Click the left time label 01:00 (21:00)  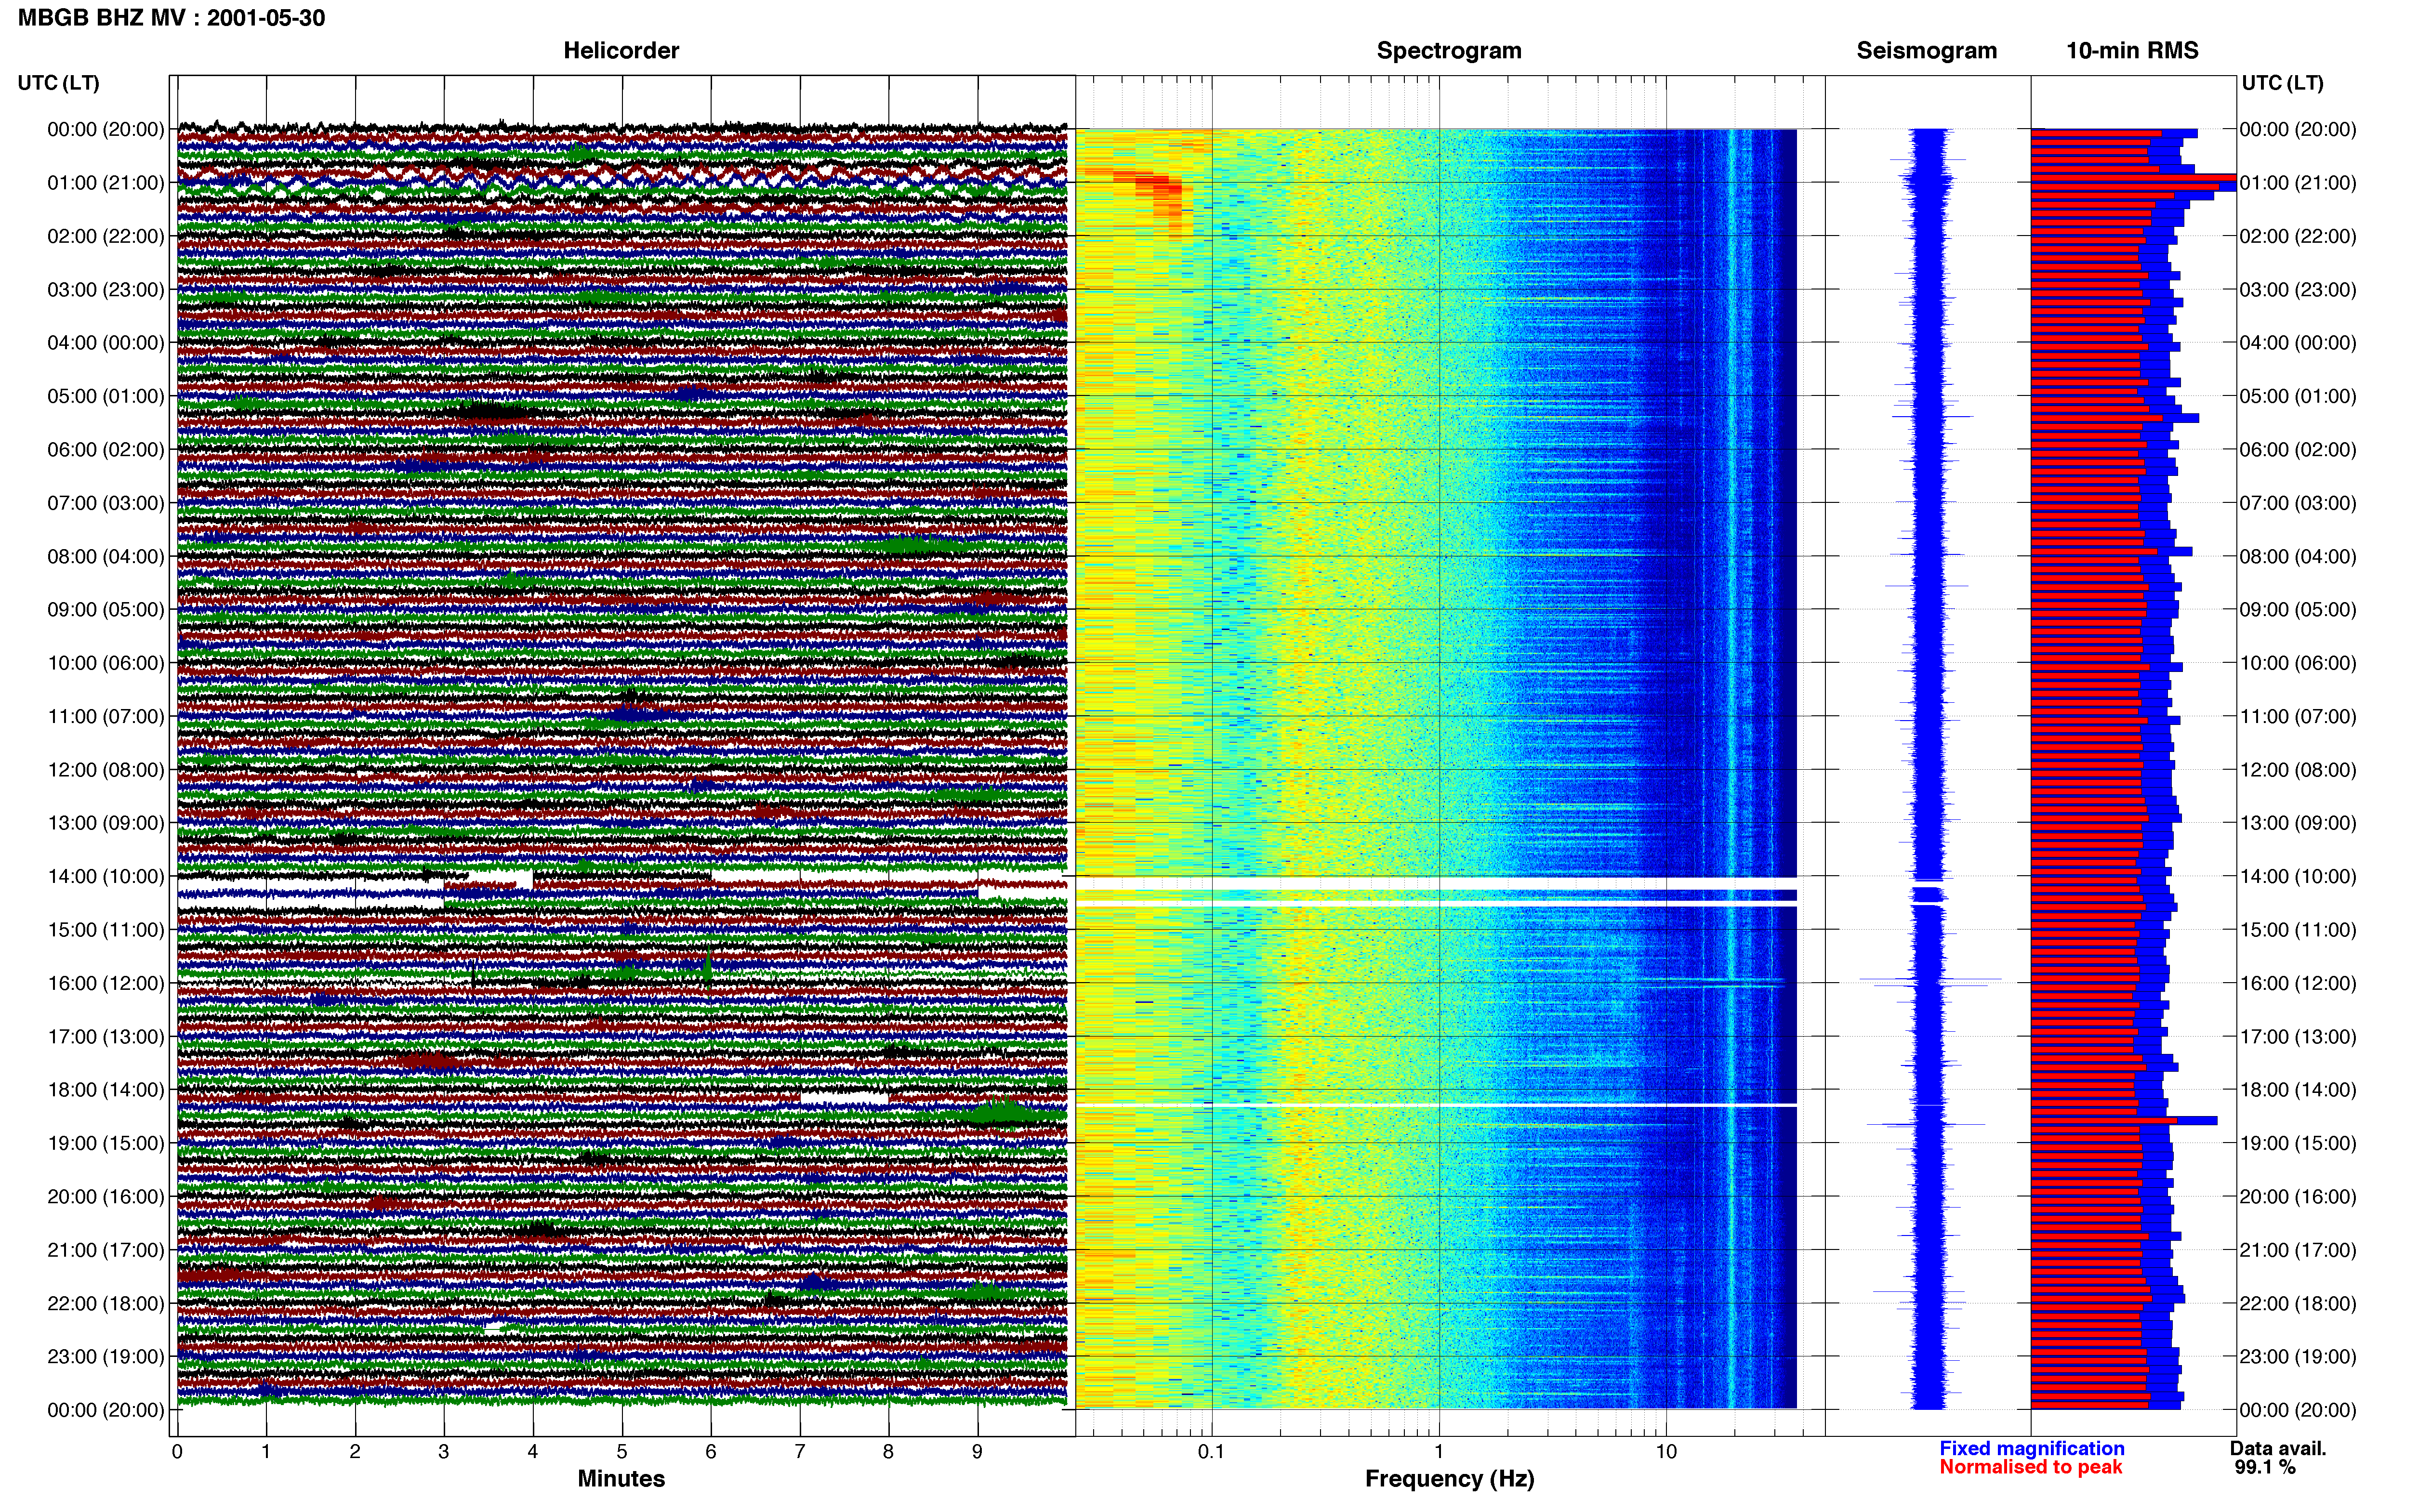coord(106,183)
